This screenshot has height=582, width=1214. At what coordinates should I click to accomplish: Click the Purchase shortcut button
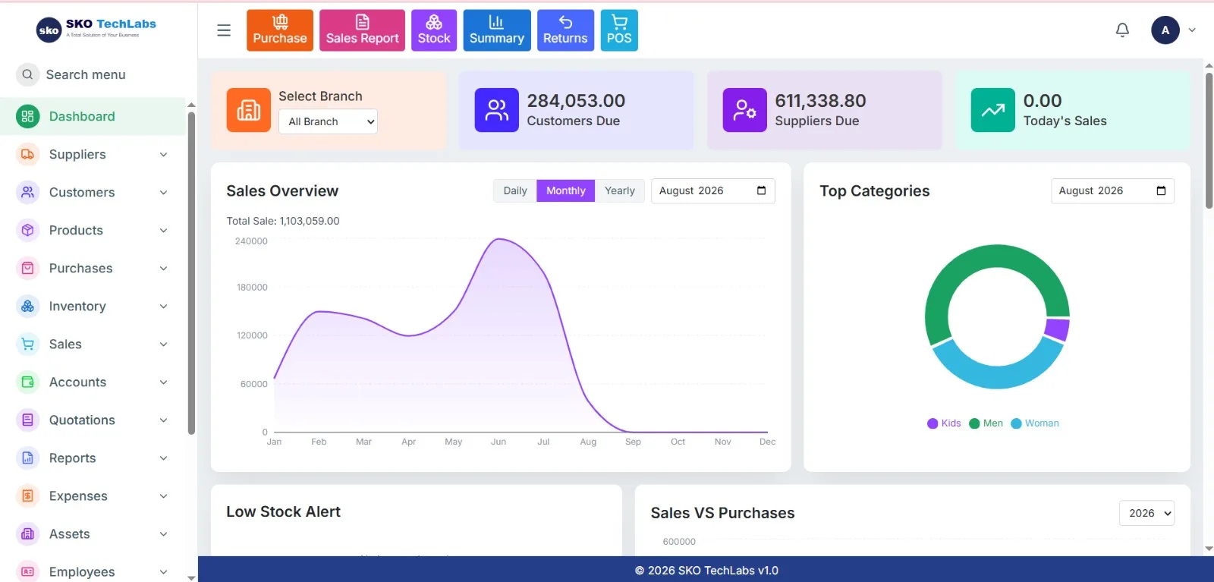(280, 30)
